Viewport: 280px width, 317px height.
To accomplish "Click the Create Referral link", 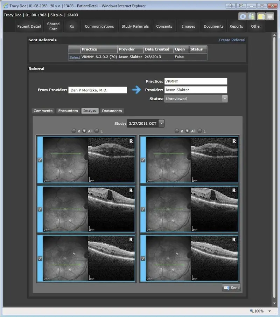I will [x=232, y=40].
